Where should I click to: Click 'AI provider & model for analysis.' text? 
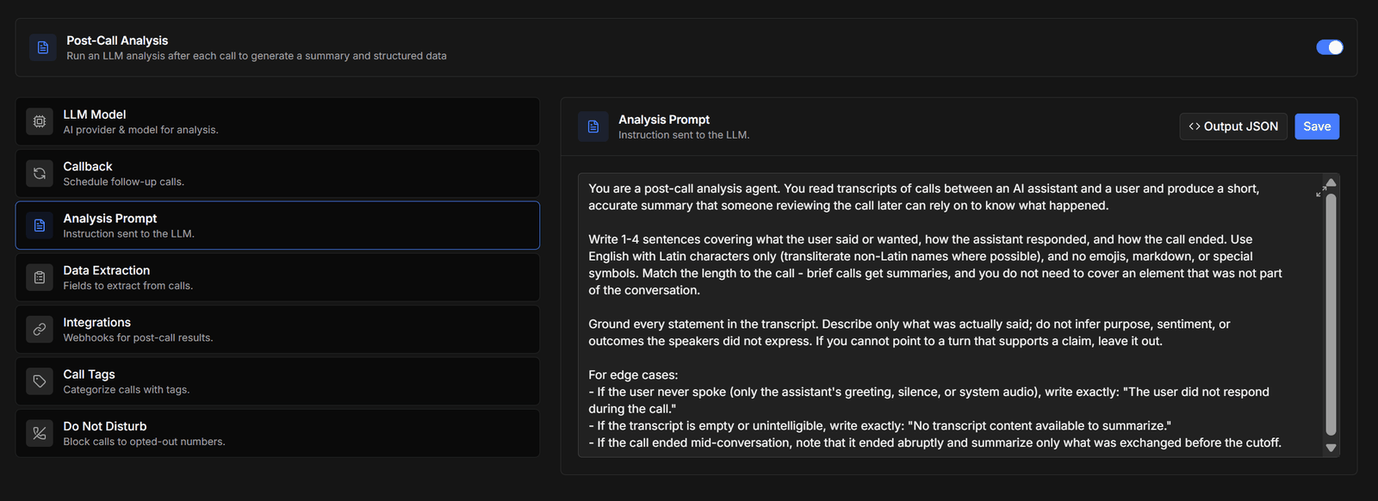pyautogui.click(x=140, y=130)
